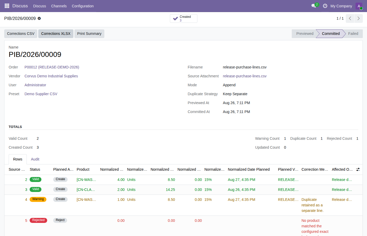Open the Channels menu

[59, 6]
